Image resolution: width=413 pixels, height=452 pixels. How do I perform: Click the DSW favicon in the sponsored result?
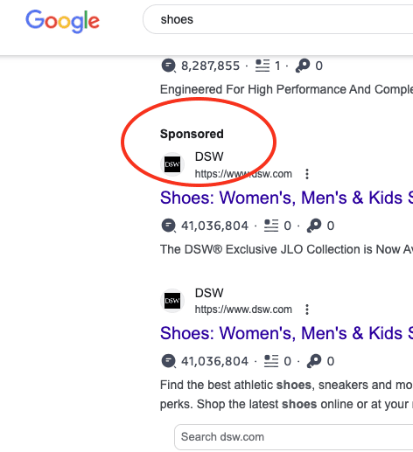(x=172, y=164)
